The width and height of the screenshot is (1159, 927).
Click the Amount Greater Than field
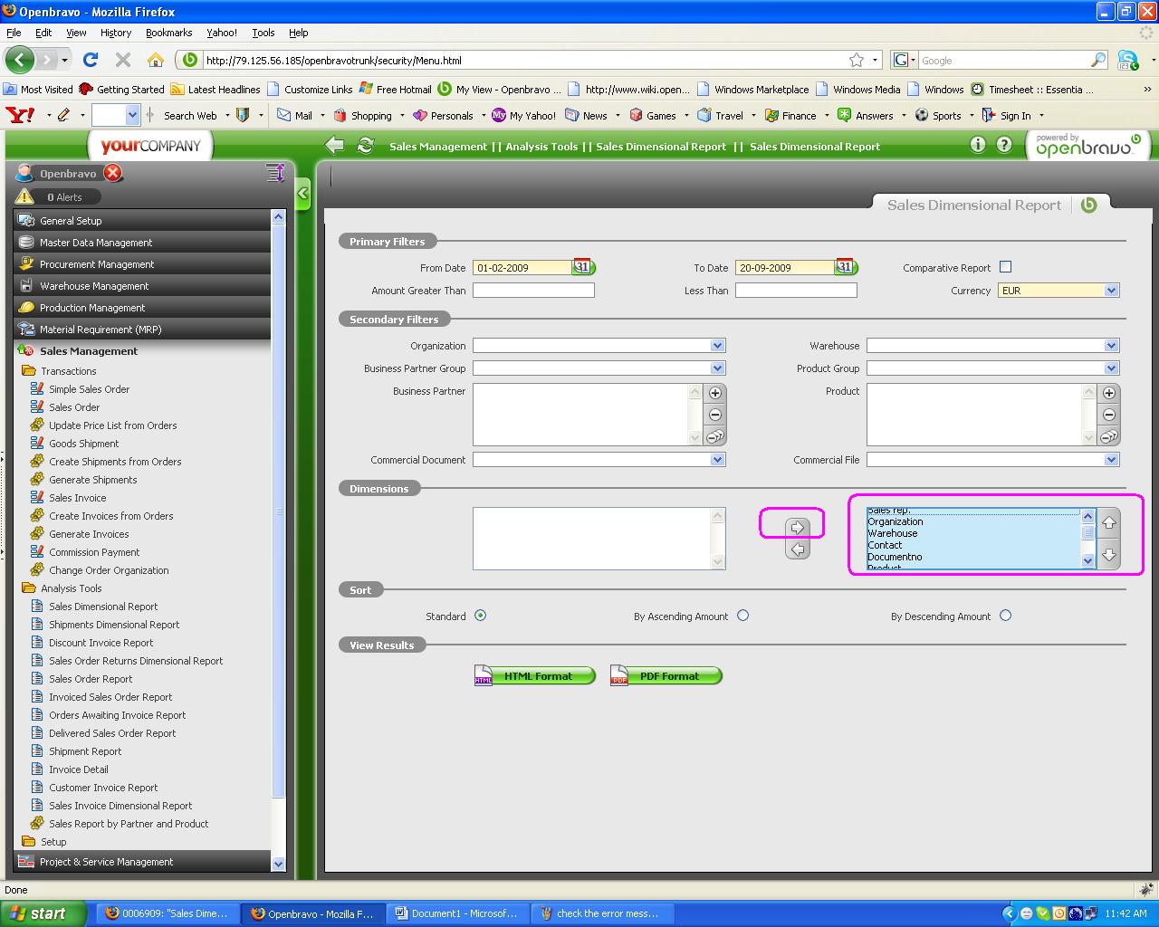[533, 291]
